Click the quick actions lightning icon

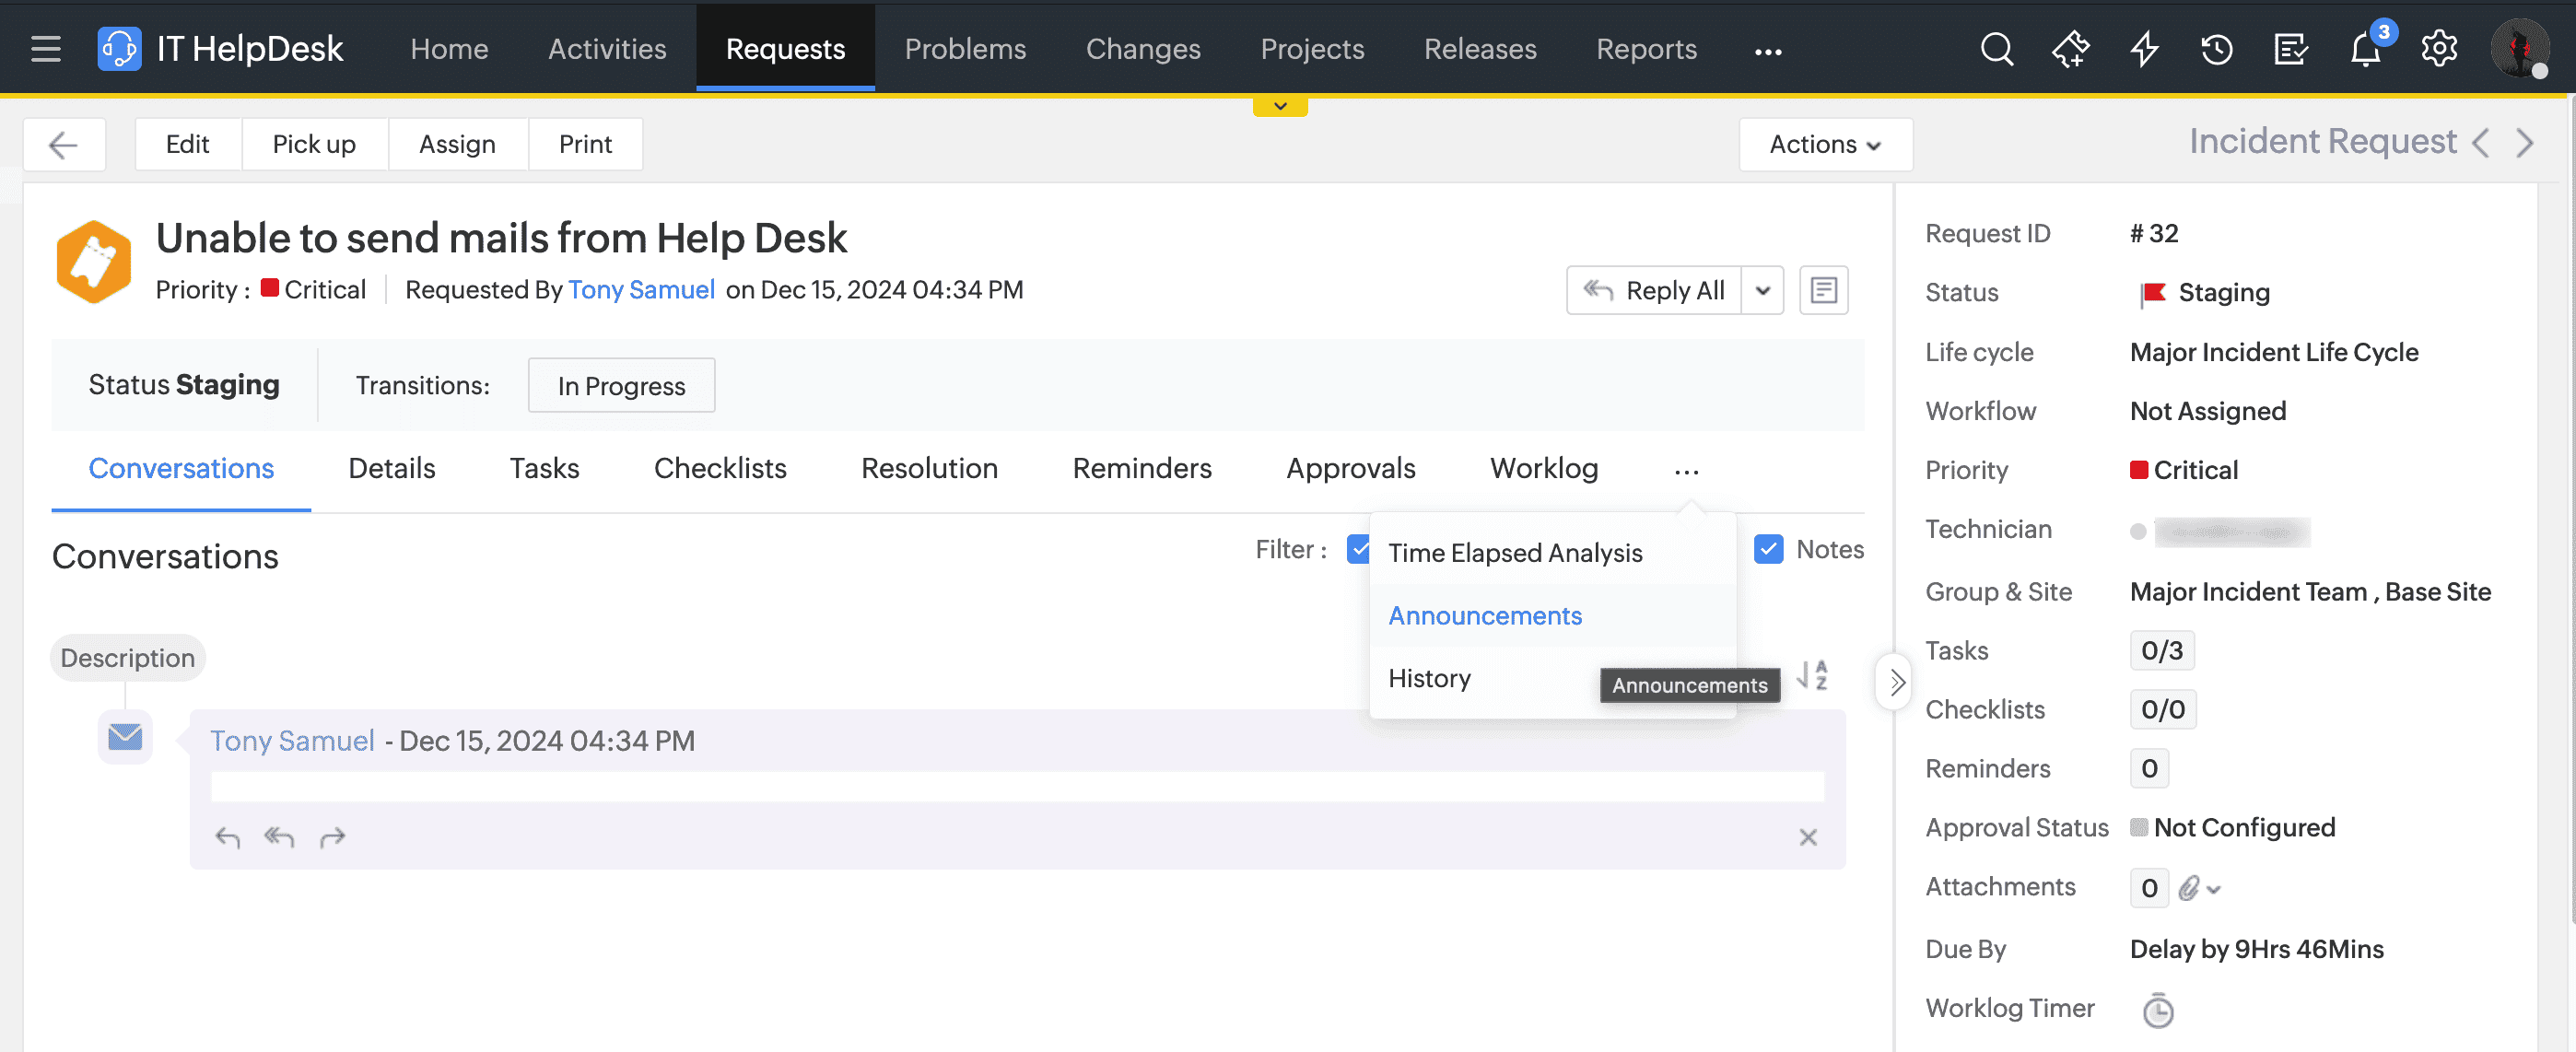pyautogui.click(x=2143, y=49)
